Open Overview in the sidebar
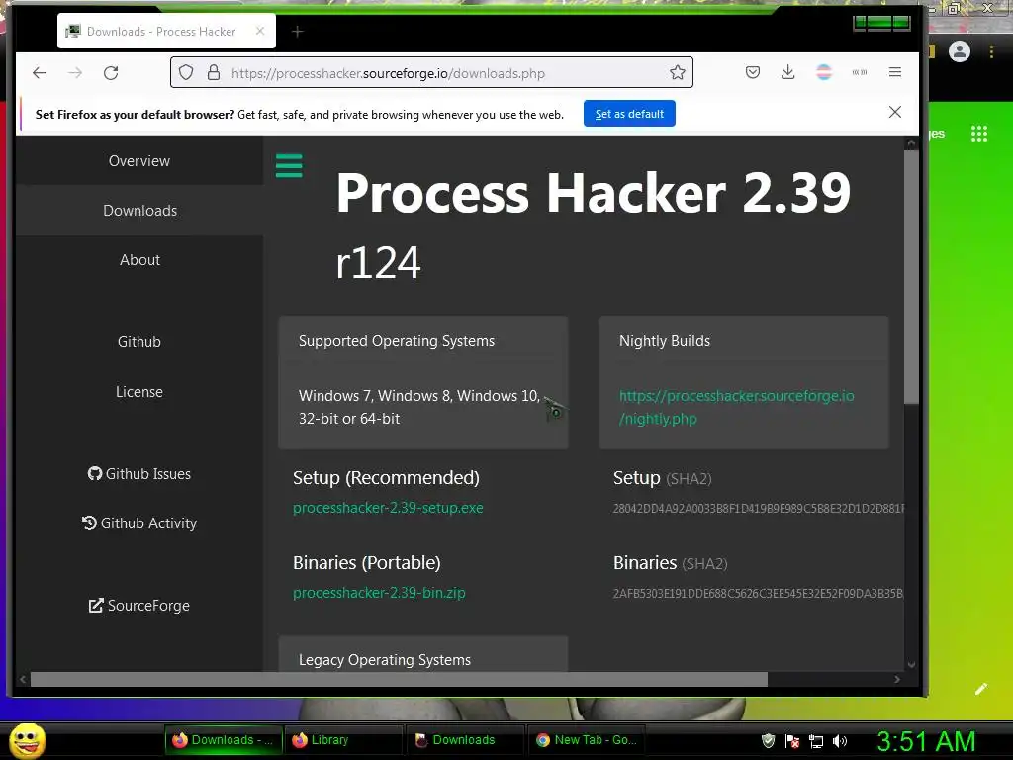Screen dimensions: 1013x760 pos(139,161)
